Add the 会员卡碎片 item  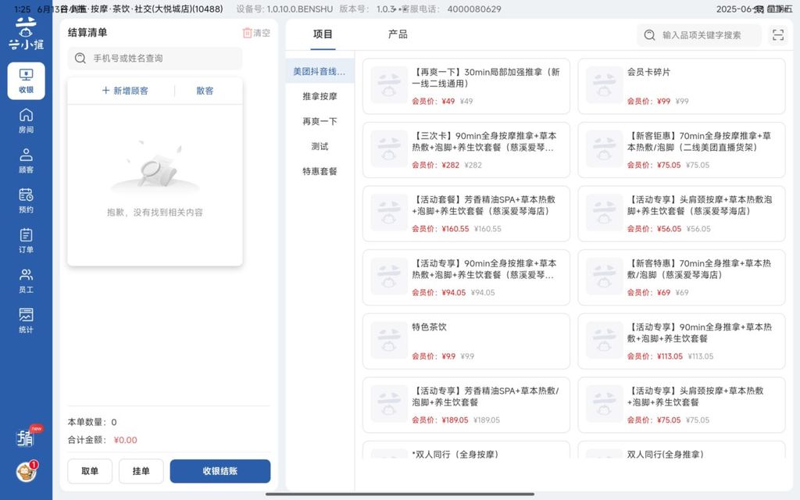tap(681, 86)
